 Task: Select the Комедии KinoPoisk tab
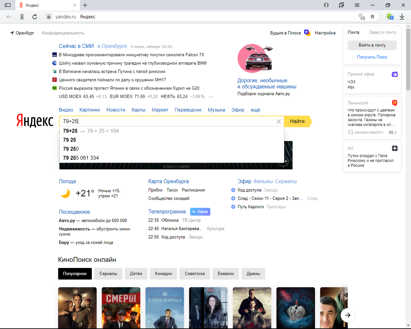coord(163,273)
